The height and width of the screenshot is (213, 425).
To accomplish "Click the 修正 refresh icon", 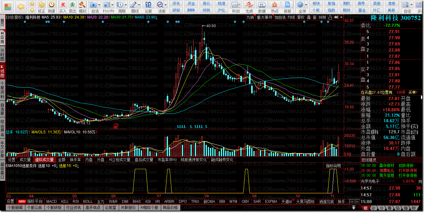I will tap(42, 5).
